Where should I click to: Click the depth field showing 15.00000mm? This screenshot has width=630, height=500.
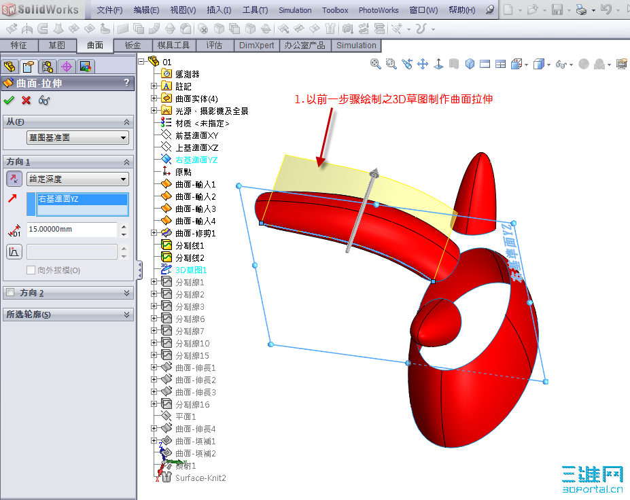(72, 230)
